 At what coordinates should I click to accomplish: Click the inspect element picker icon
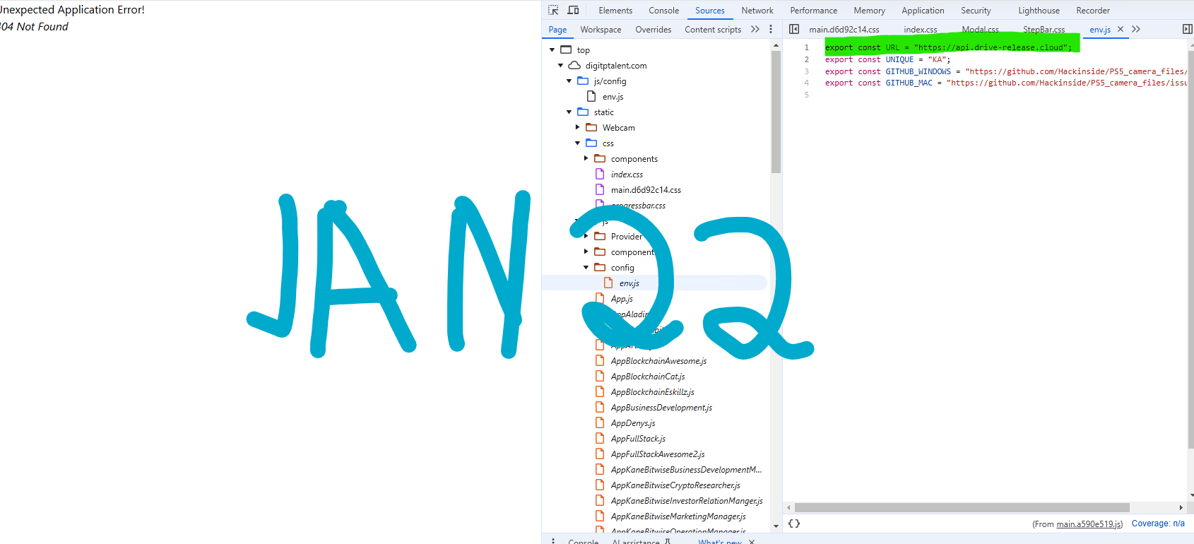click(x=553, y=11)
